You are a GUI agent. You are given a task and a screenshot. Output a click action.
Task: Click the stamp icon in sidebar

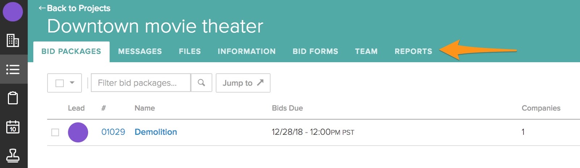point(13,155)
